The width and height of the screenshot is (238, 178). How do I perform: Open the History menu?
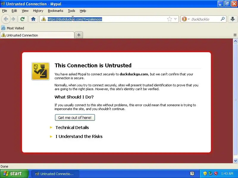pyautogui.click(x=38, y=11)
